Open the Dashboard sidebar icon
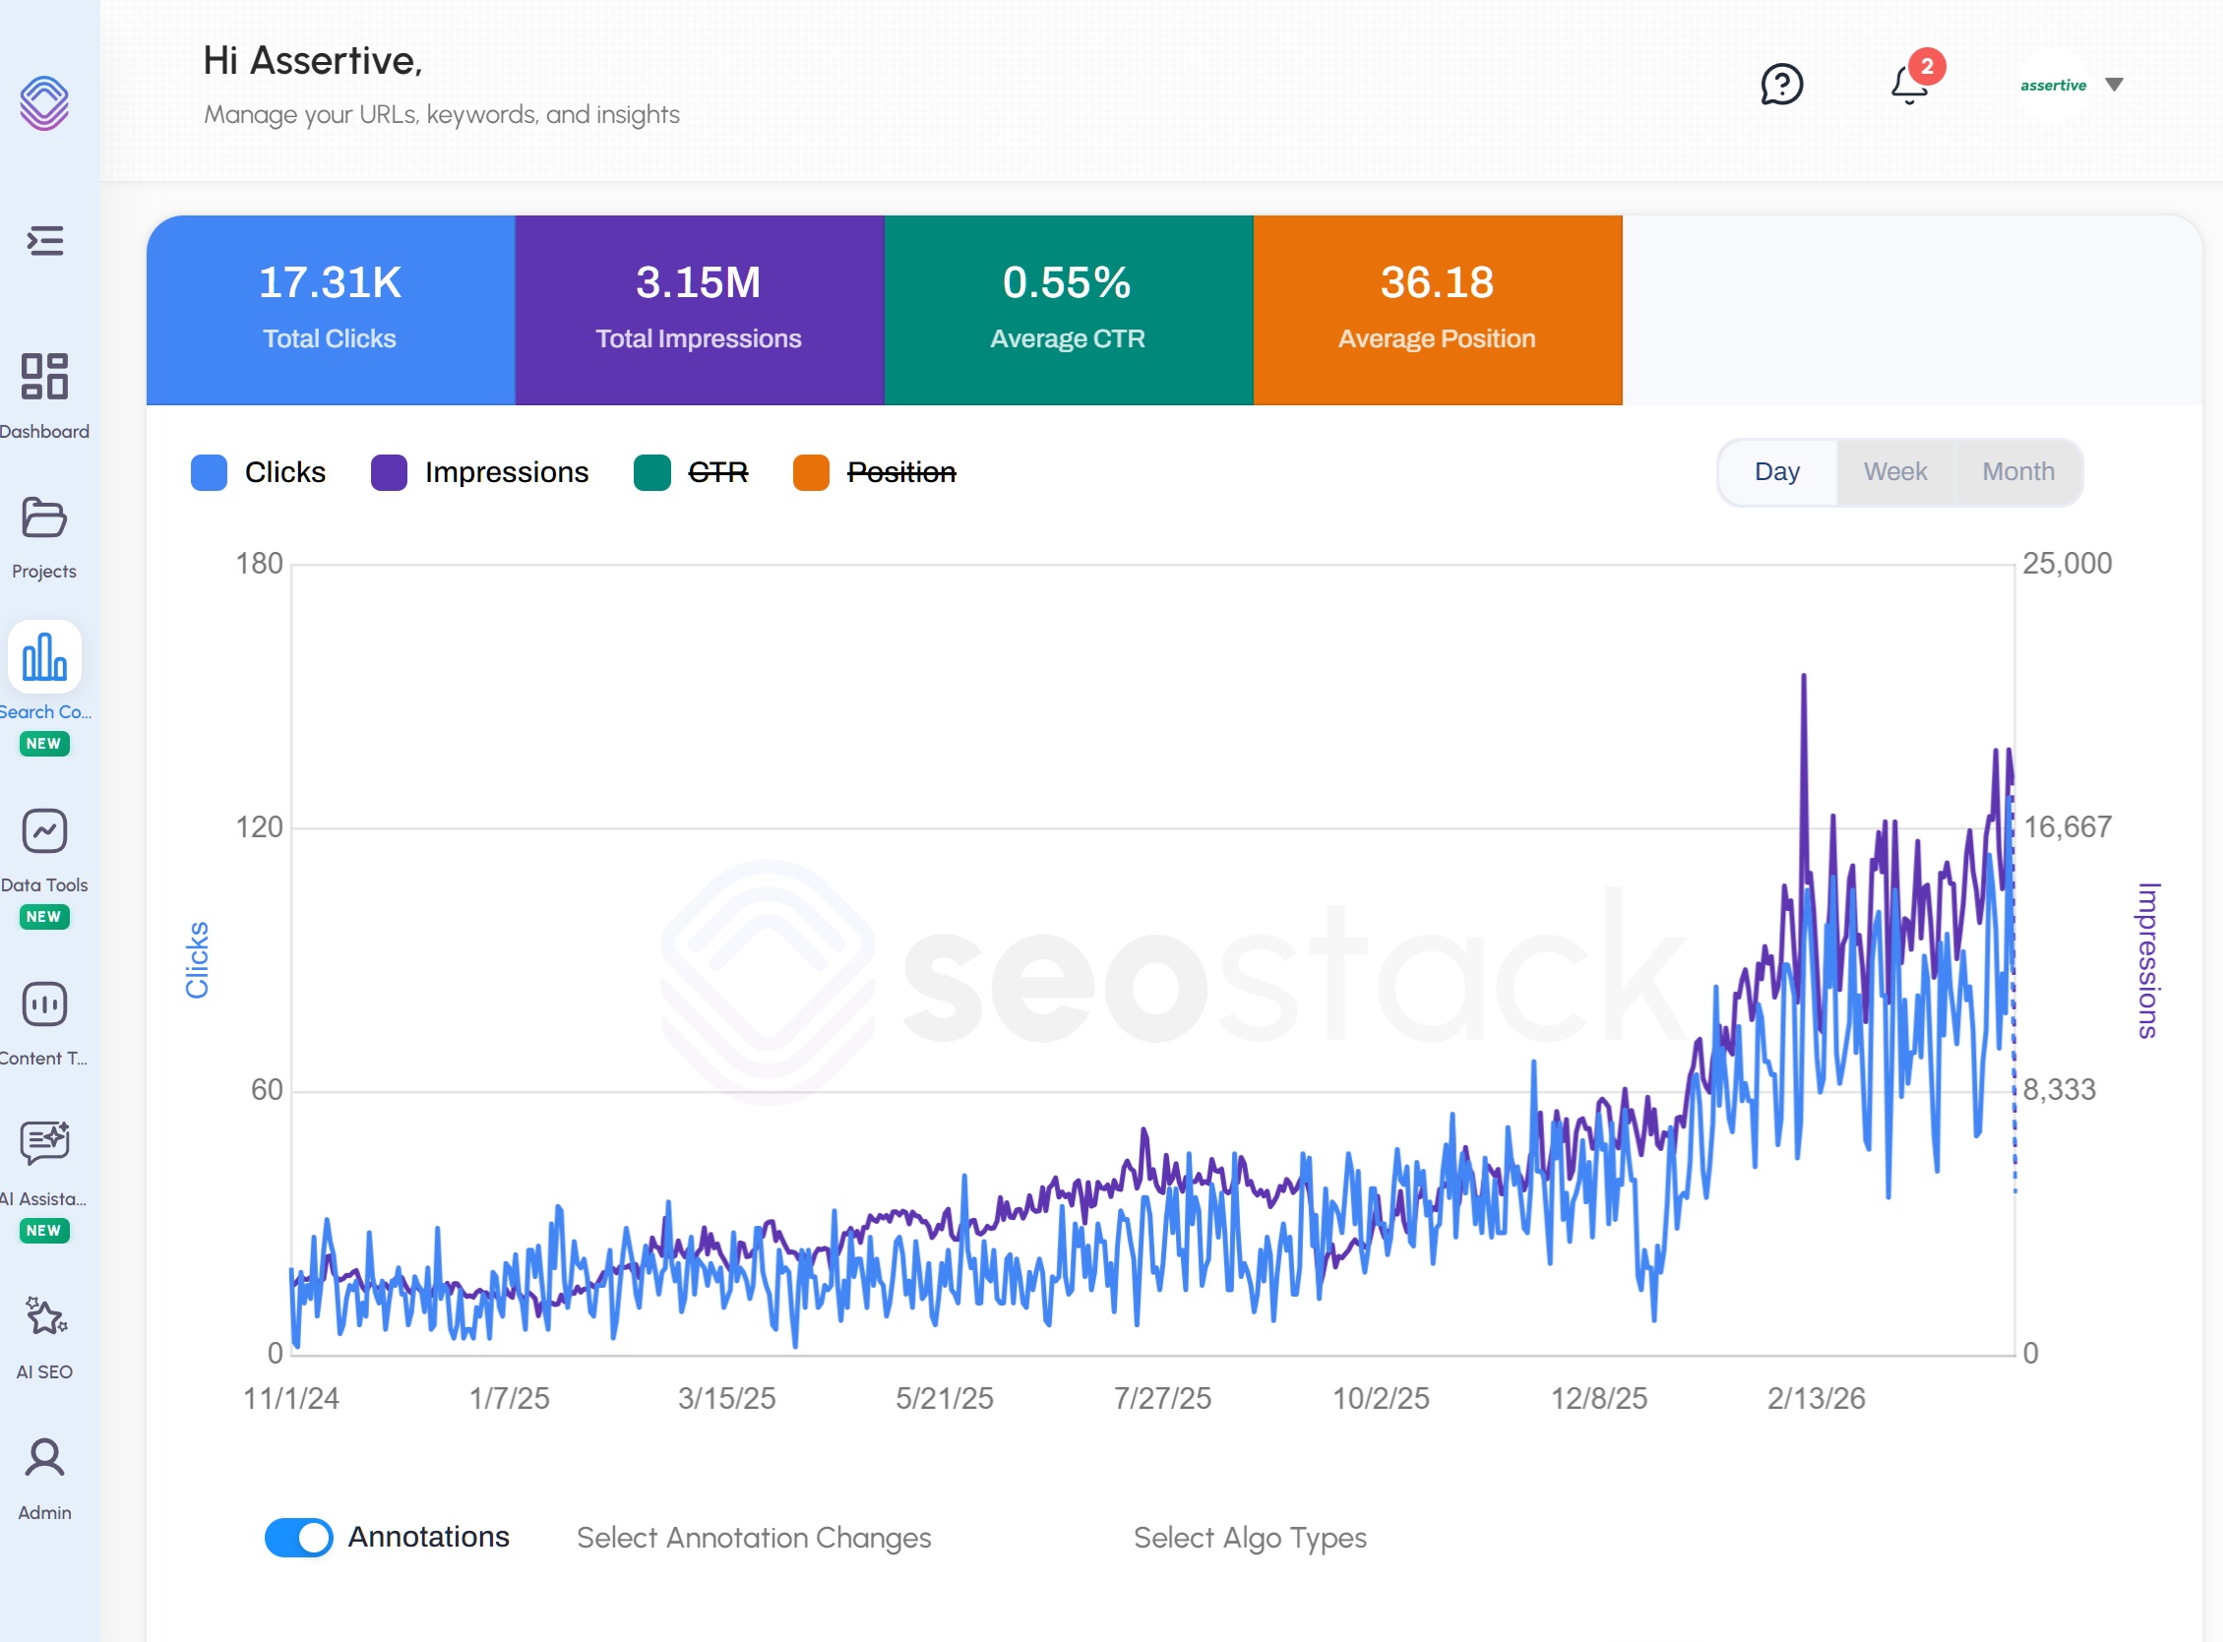 click(x=44, y=377)
